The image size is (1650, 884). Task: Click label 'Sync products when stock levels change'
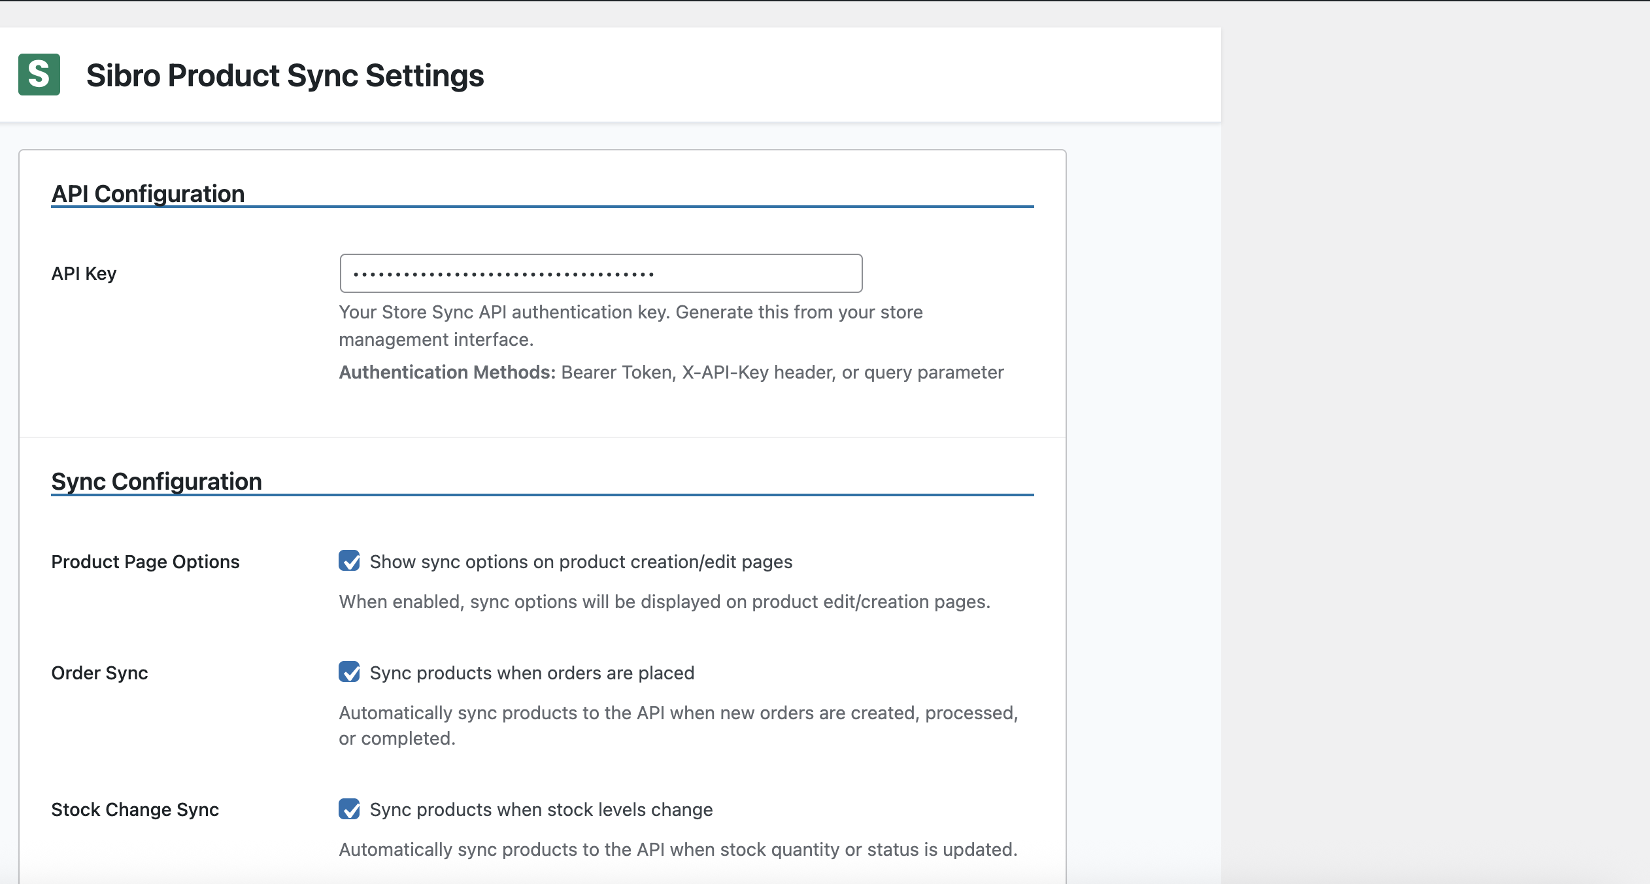(541, 809)
